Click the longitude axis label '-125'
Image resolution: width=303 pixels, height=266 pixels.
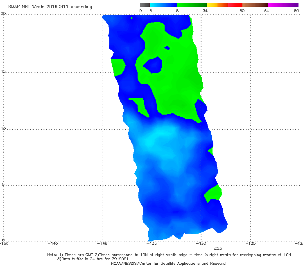tap(251, 243)
